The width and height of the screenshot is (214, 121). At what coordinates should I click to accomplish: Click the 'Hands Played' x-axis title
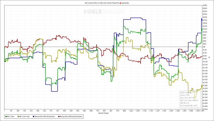click(103, 113)
